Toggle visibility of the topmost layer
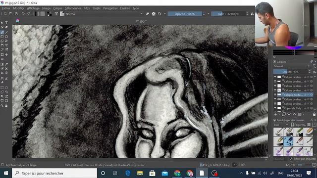The image size is (317, 178). click(x=275, y=77)
